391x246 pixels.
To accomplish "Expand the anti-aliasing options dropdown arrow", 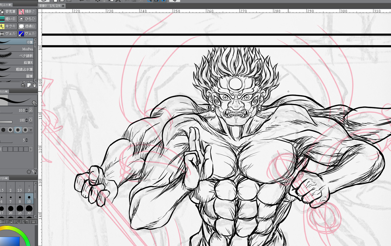I will (x=31, y=130).
